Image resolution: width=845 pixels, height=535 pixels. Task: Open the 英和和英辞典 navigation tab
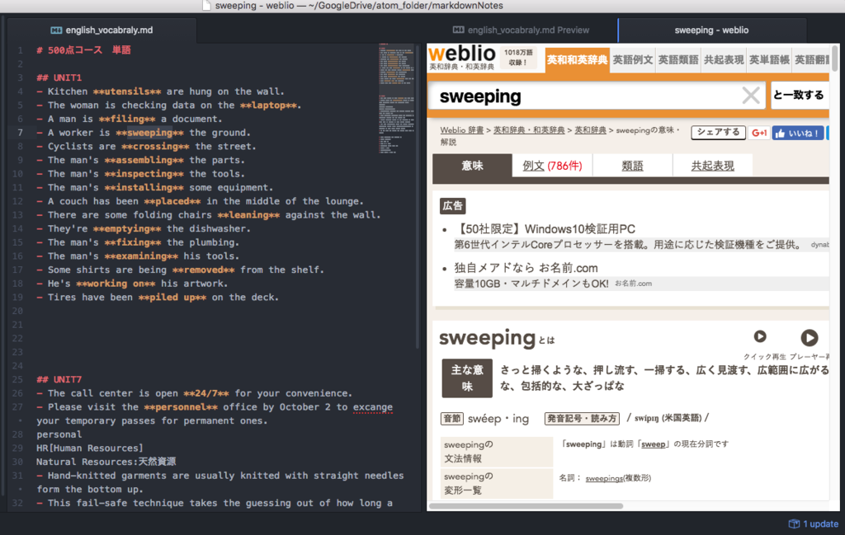pos(577,59)
